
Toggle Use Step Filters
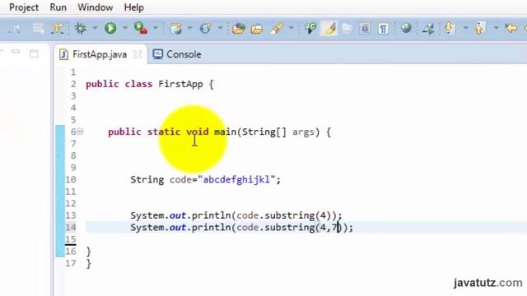[57, 29]
